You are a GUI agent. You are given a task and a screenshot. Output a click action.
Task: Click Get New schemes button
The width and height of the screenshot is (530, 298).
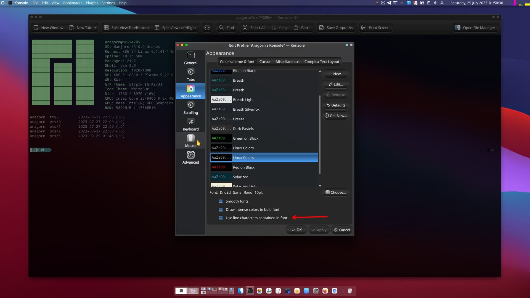[x=336, y=116]
